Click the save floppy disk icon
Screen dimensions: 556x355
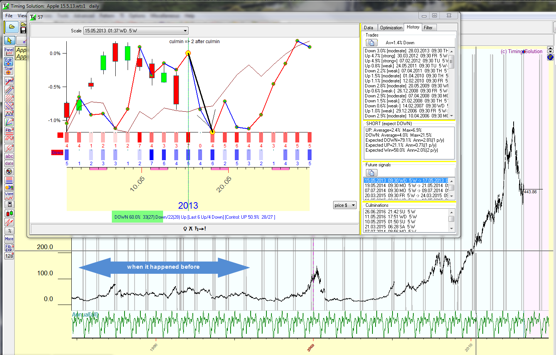23,30
